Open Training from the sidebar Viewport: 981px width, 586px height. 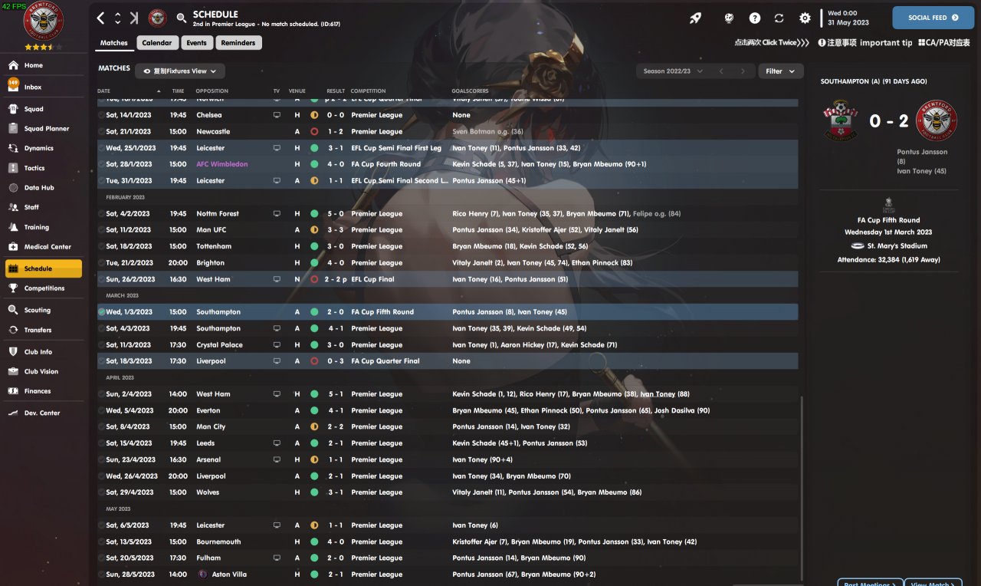coord(42,227)
